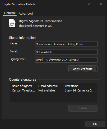107x129 pixels.
Task: Click the signer Name field
Action: pos(66,44)
